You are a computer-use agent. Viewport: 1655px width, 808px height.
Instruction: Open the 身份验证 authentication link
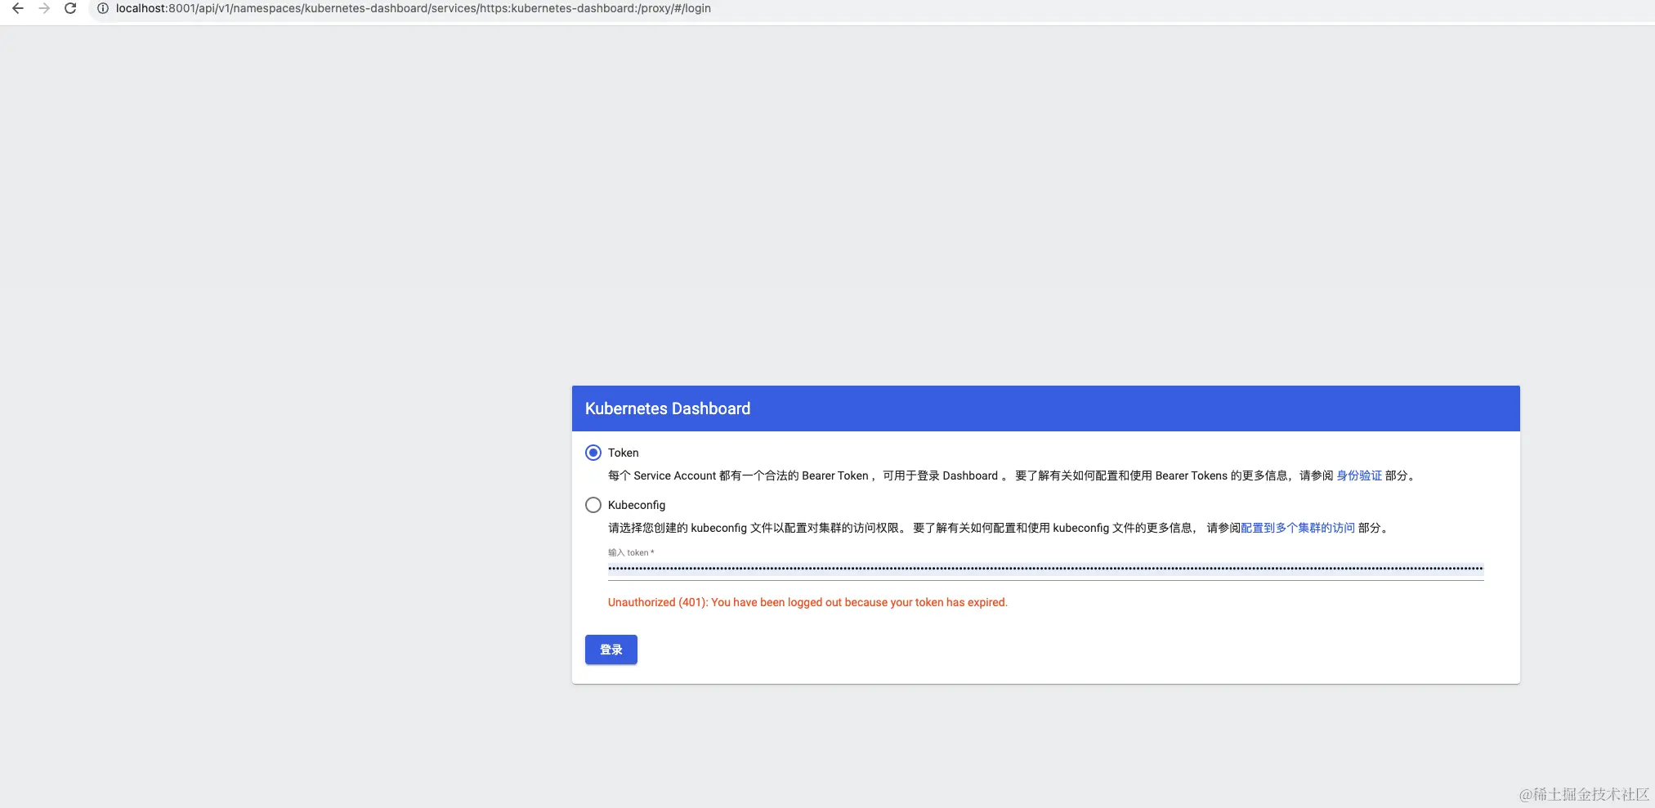(x=1359, y=475)
